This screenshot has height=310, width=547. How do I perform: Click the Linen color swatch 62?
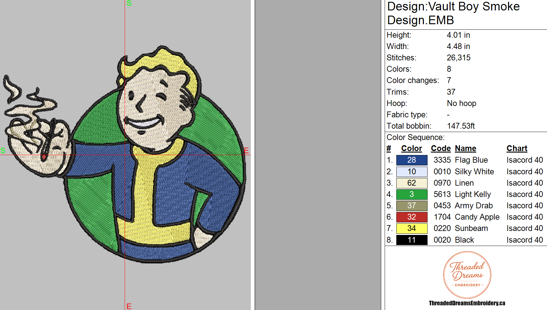pyautogui.click(x=412, y=183)
